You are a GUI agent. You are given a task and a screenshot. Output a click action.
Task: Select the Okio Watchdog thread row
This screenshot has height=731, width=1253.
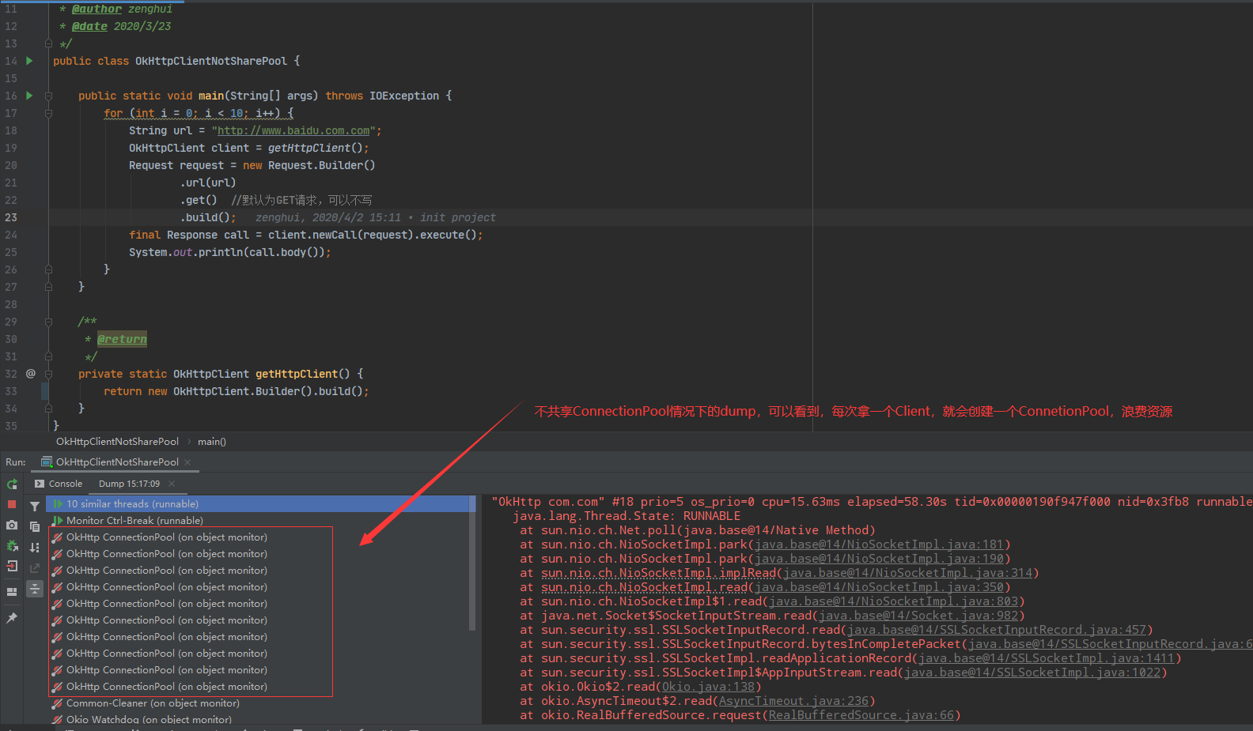pyautogui.click(x=258, y=720)
